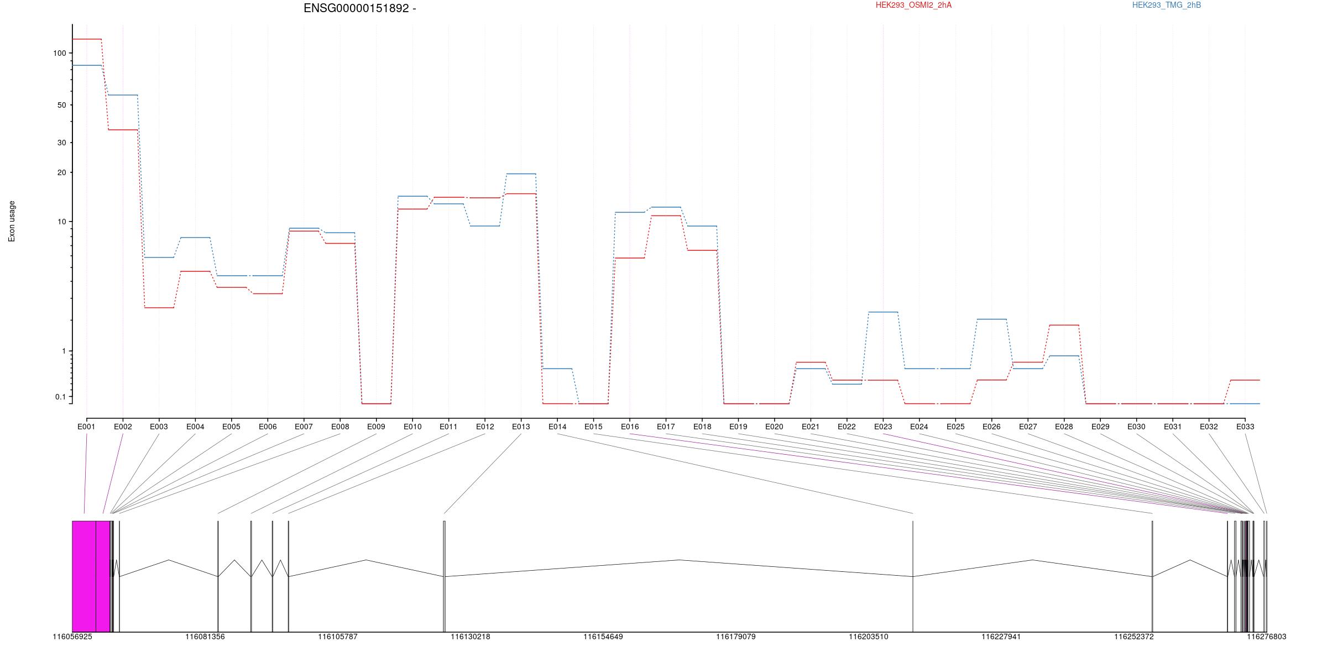The height and width of the screenshot is (663, 1327).
Task: Click exon label E032
Action: pyautogui.click(x=1209, y=427)
